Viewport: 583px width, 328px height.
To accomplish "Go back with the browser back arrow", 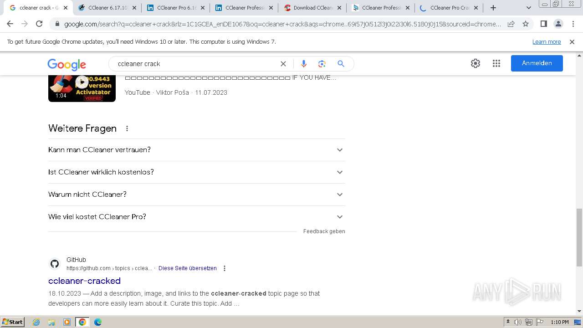I will (10, 24).
